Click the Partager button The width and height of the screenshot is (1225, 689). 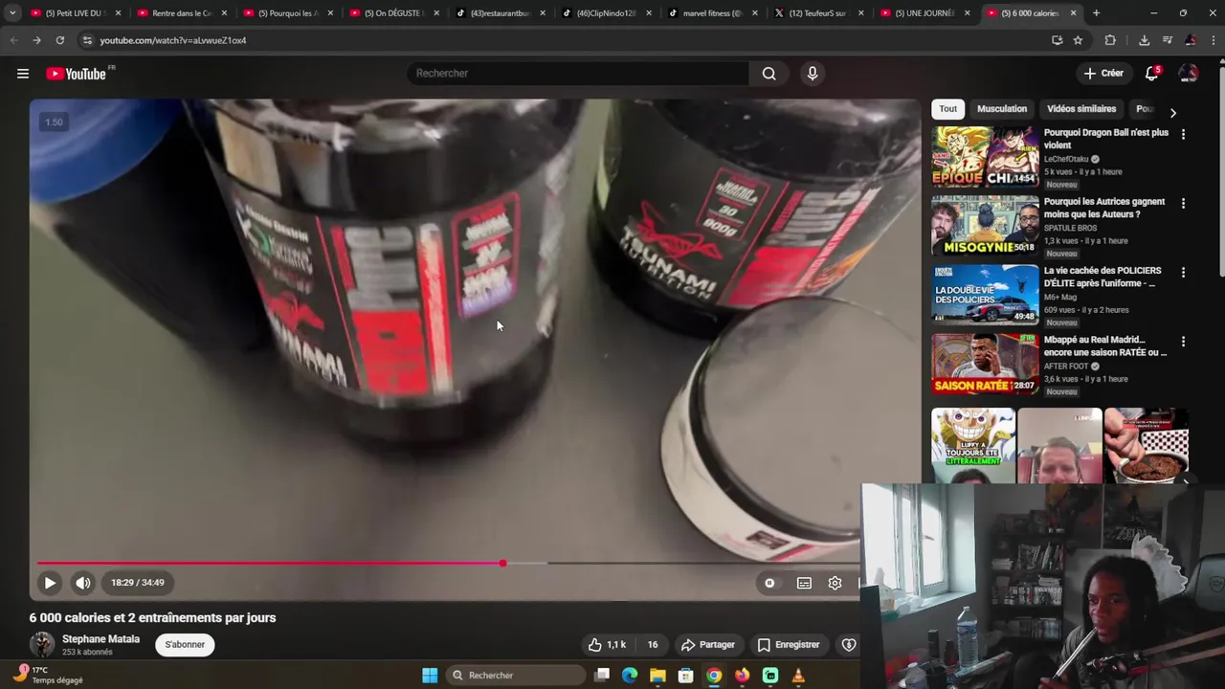pos(707,645)
